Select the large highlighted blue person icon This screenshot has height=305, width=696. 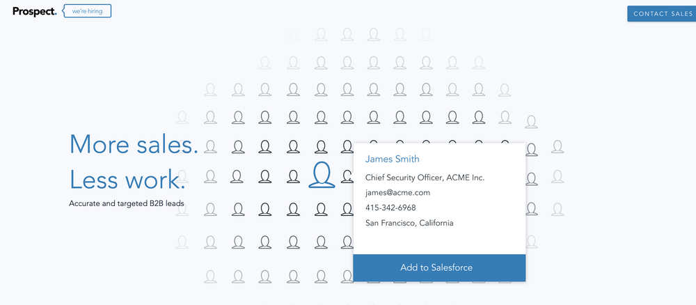[x=322, y=175]
